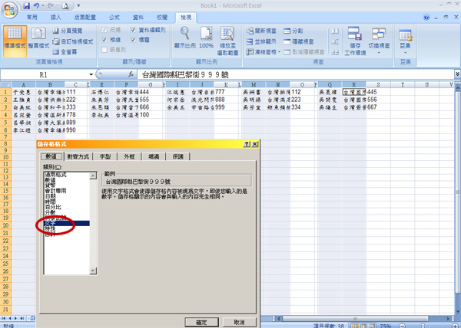Select column T header
This screenshot has height=328, width=461.
point(403,85)
